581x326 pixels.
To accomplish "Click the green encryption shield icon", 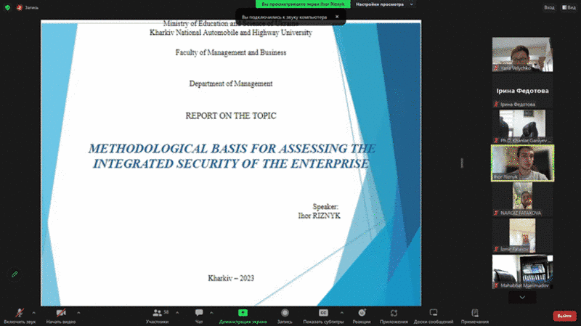I will coord(7,8).
